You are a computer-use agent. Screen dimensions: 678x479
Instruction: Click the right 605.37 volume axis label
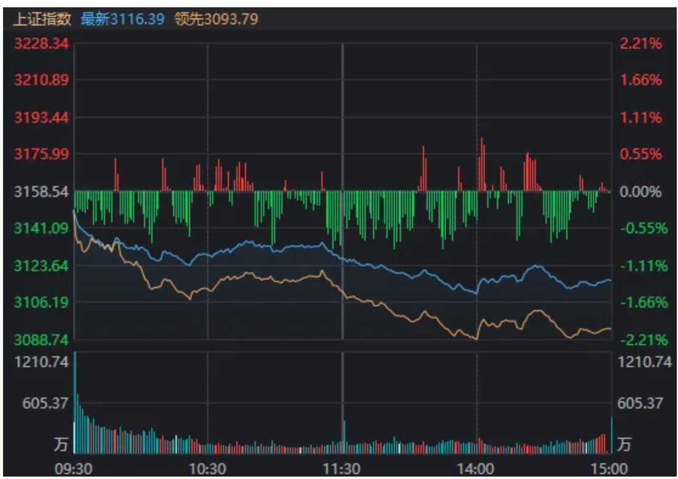[x=640, y=403]
